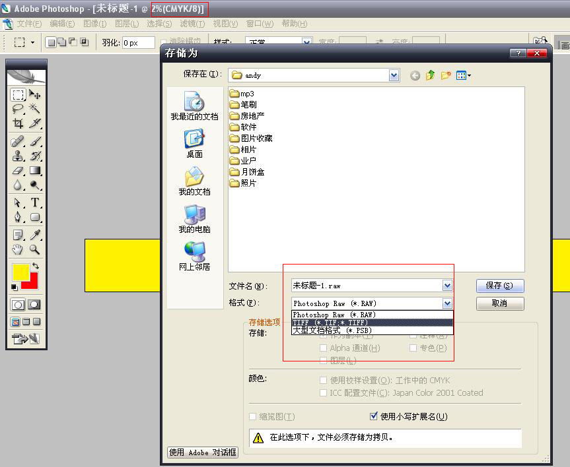570x467 pixels.
Task: Select the Type tool
Action: point(35,202)
